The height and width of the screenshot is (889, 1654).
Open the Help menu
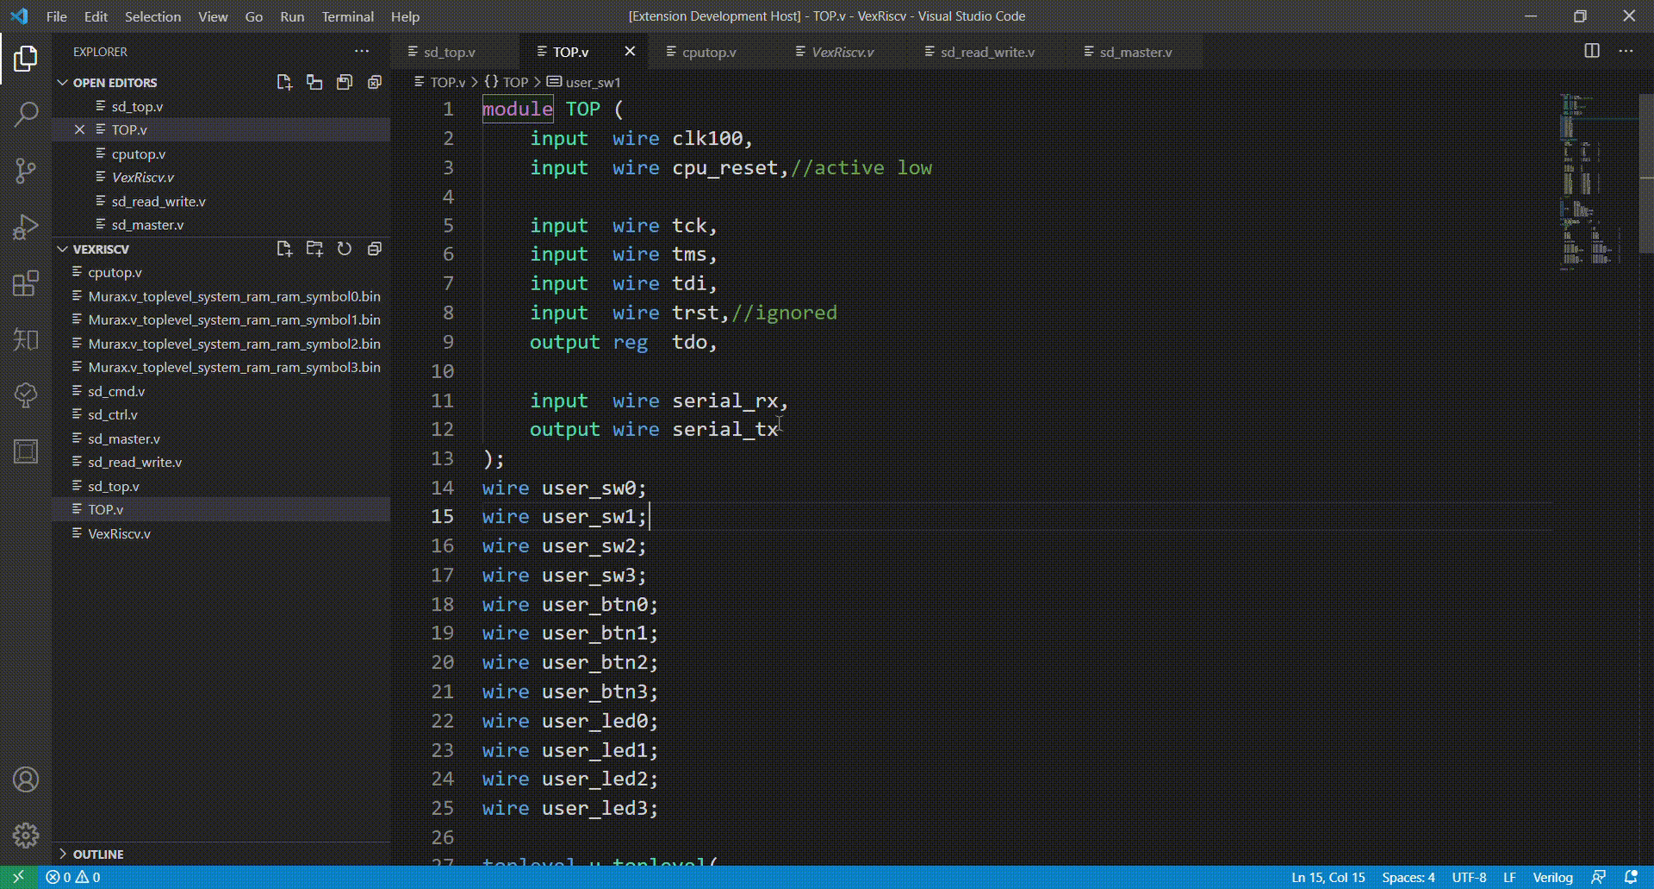[405, 16]
